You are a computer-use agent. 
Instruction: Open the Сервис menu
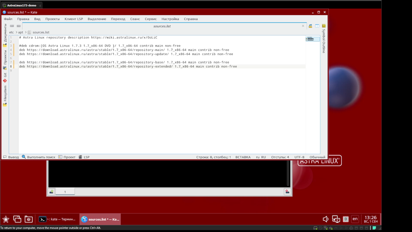coord(151,19)
